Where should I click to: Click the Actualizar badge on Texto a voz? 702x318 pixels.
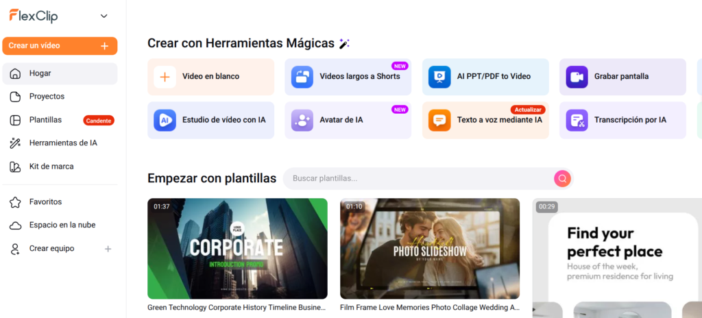[529, 110]
